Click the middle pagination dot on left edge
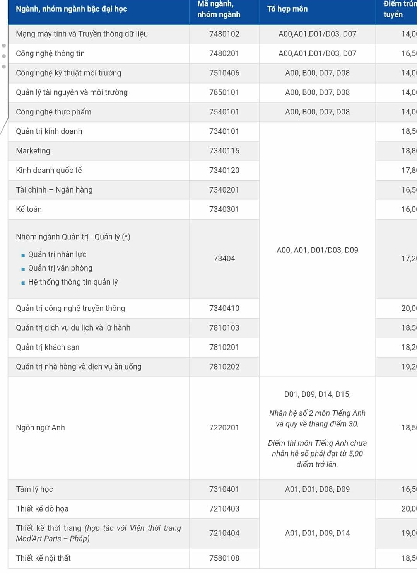The width and height of the screenshot is (417, 573). point(4,56)
